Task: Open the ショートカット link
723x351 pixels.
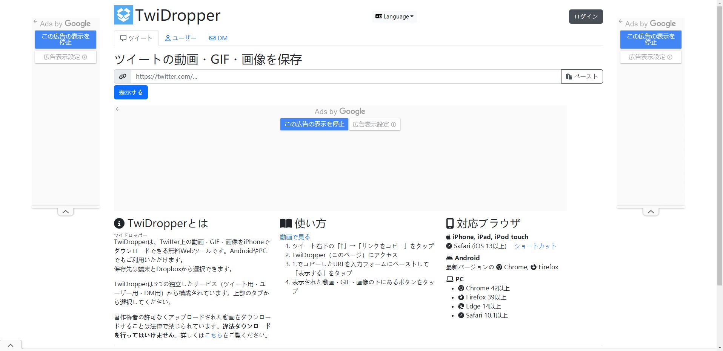Action: point(535,246)
